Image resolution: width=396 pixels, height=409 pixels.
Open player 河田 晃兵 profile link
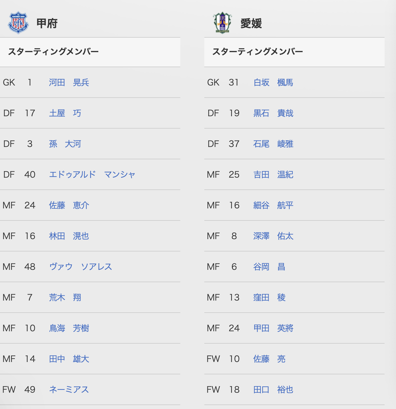point(69,83)
